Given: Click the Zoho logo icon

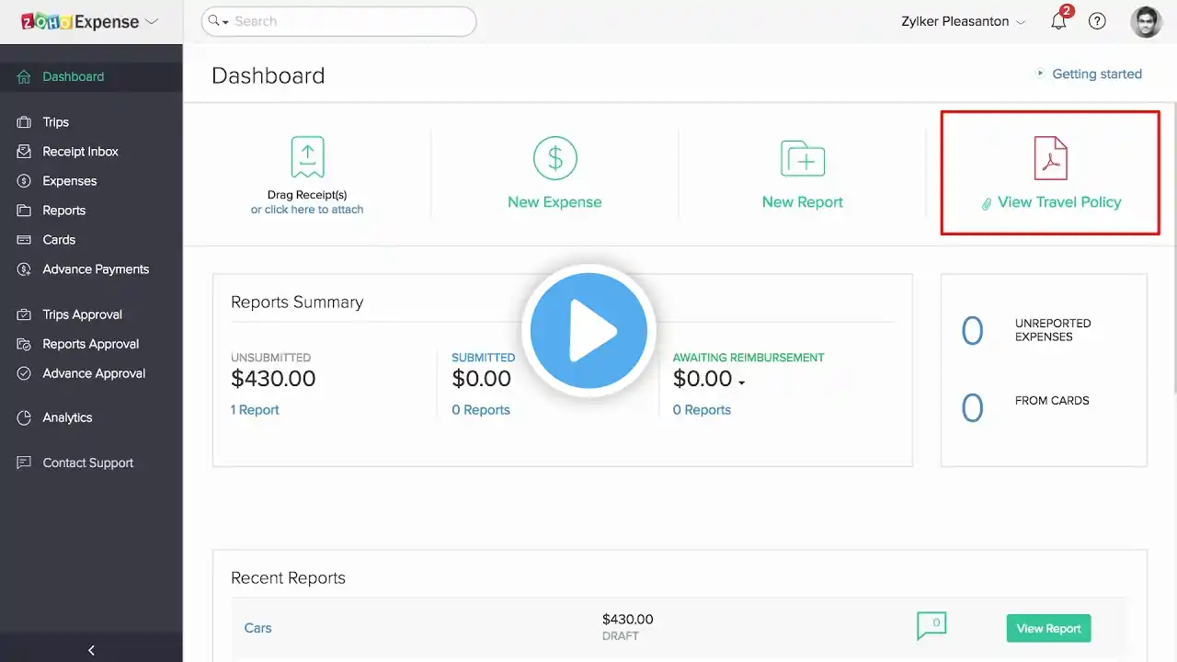Looking at the screenshot, I should (x=47, y=21).
